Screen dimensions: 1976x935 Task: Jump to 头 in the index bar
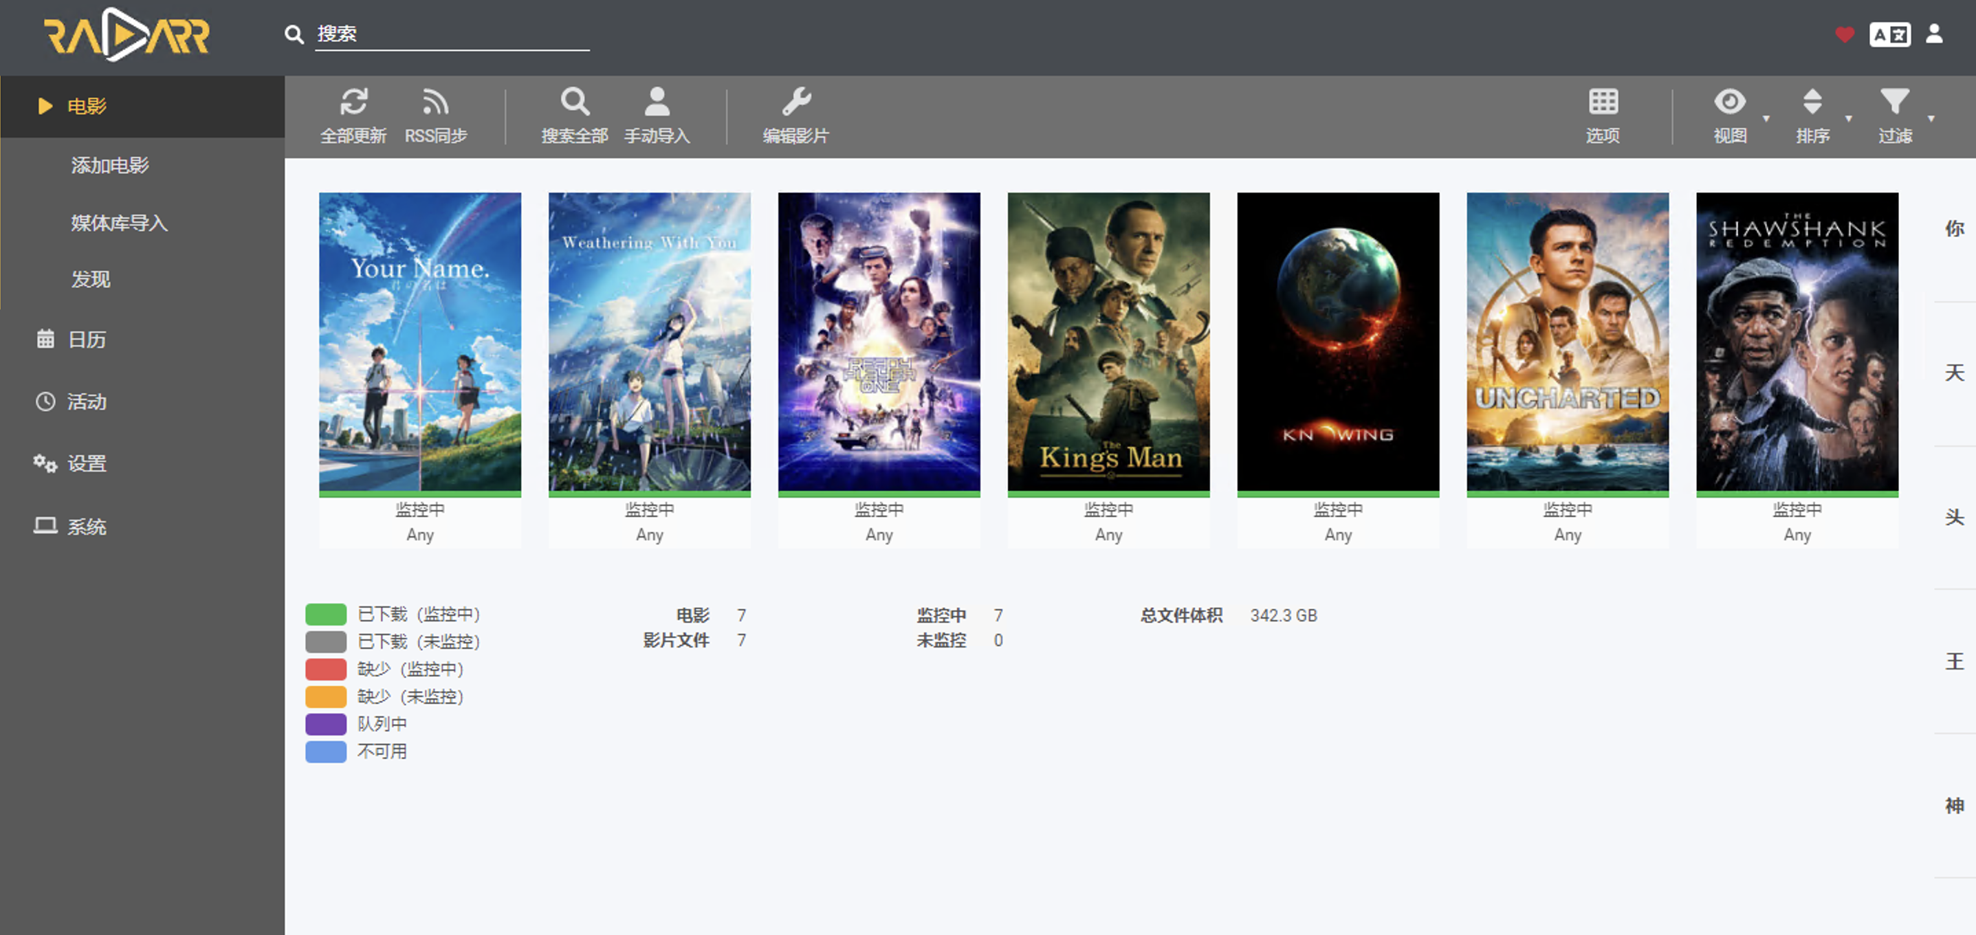1954,517
